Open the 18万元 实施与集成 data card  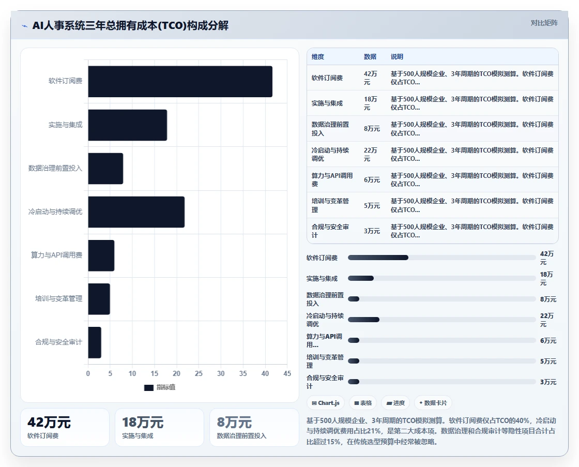click(160, 428)
